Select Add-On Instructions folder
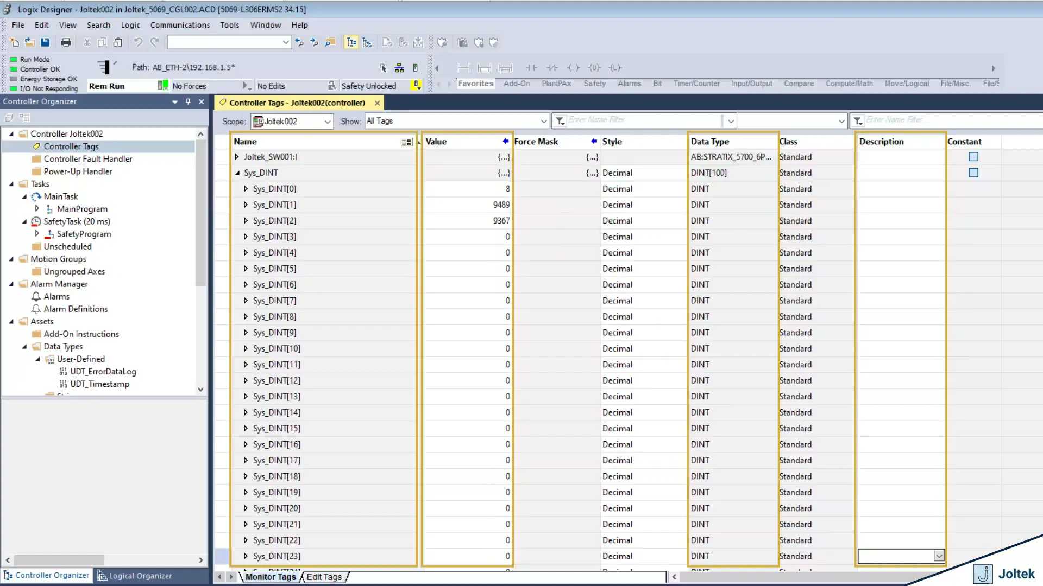Viewport: 1043px width, 586px height. 81,334
